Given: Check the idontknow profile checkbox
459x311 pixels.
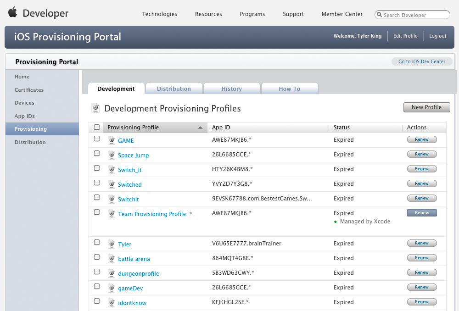Looking at the screenshot, I should tap(97, 301).
